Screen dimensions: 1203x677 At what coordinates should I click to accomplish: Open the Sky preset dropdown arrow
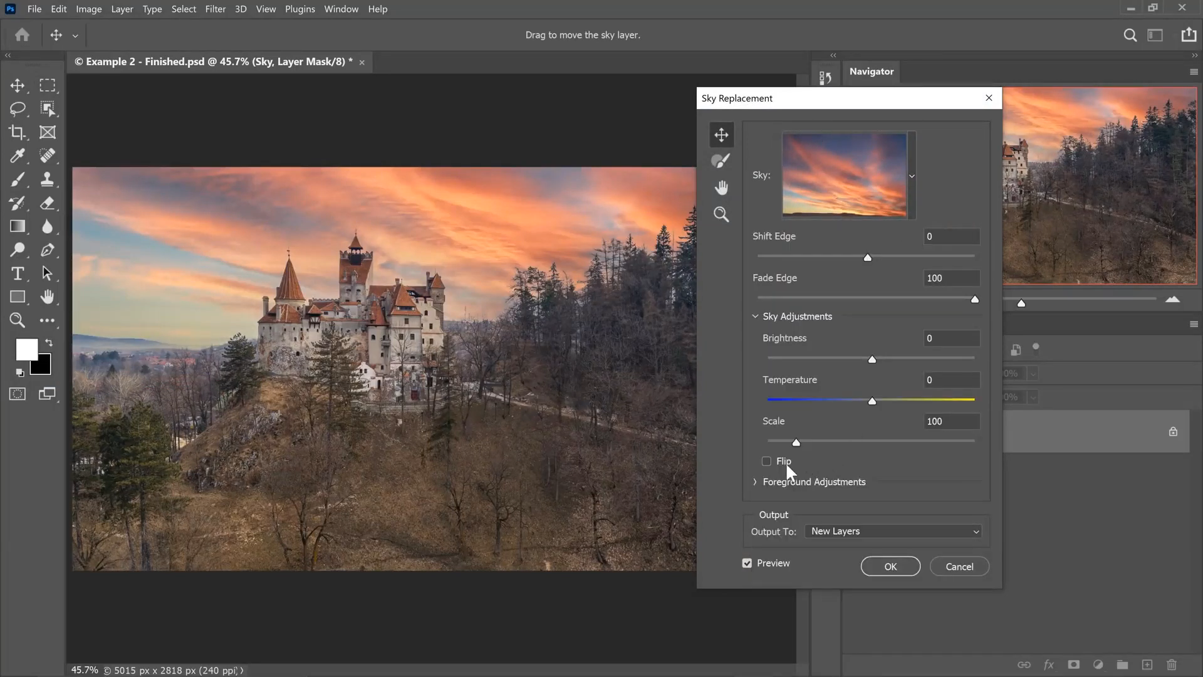click(x=912, y=176)
